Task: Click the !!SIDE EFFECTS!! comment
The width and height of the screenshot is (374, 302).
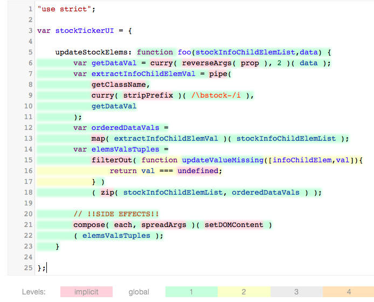Action: tap(116, 214)
